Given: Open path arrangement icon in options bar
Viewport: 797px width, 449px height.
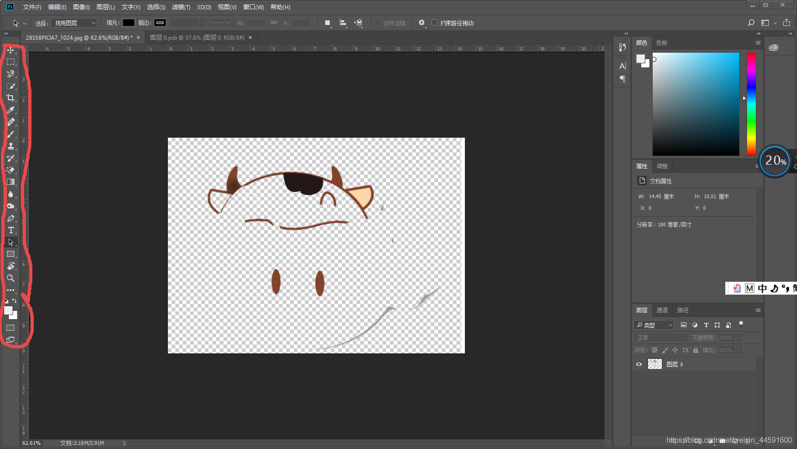Looking at the screenshot, I should 358,23.
